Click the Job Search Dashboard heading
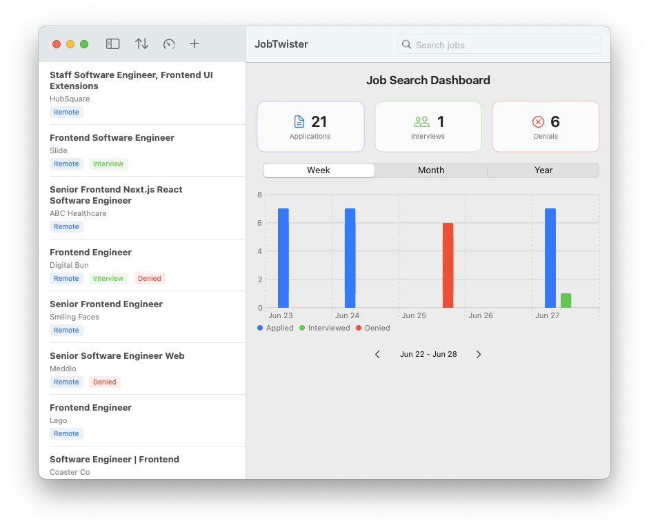The image size is (649, 530). click(428, 80)
